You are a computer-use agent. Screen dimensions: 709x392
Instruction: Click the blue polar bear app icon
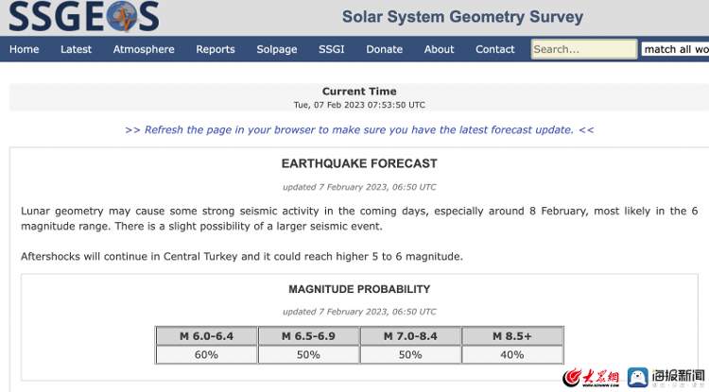pos(638,378)
